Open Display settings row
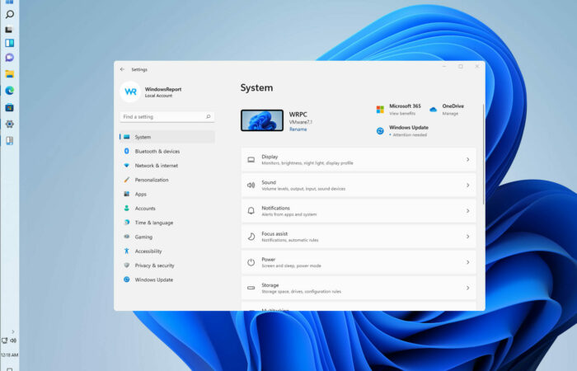 [x=359, y=160]
